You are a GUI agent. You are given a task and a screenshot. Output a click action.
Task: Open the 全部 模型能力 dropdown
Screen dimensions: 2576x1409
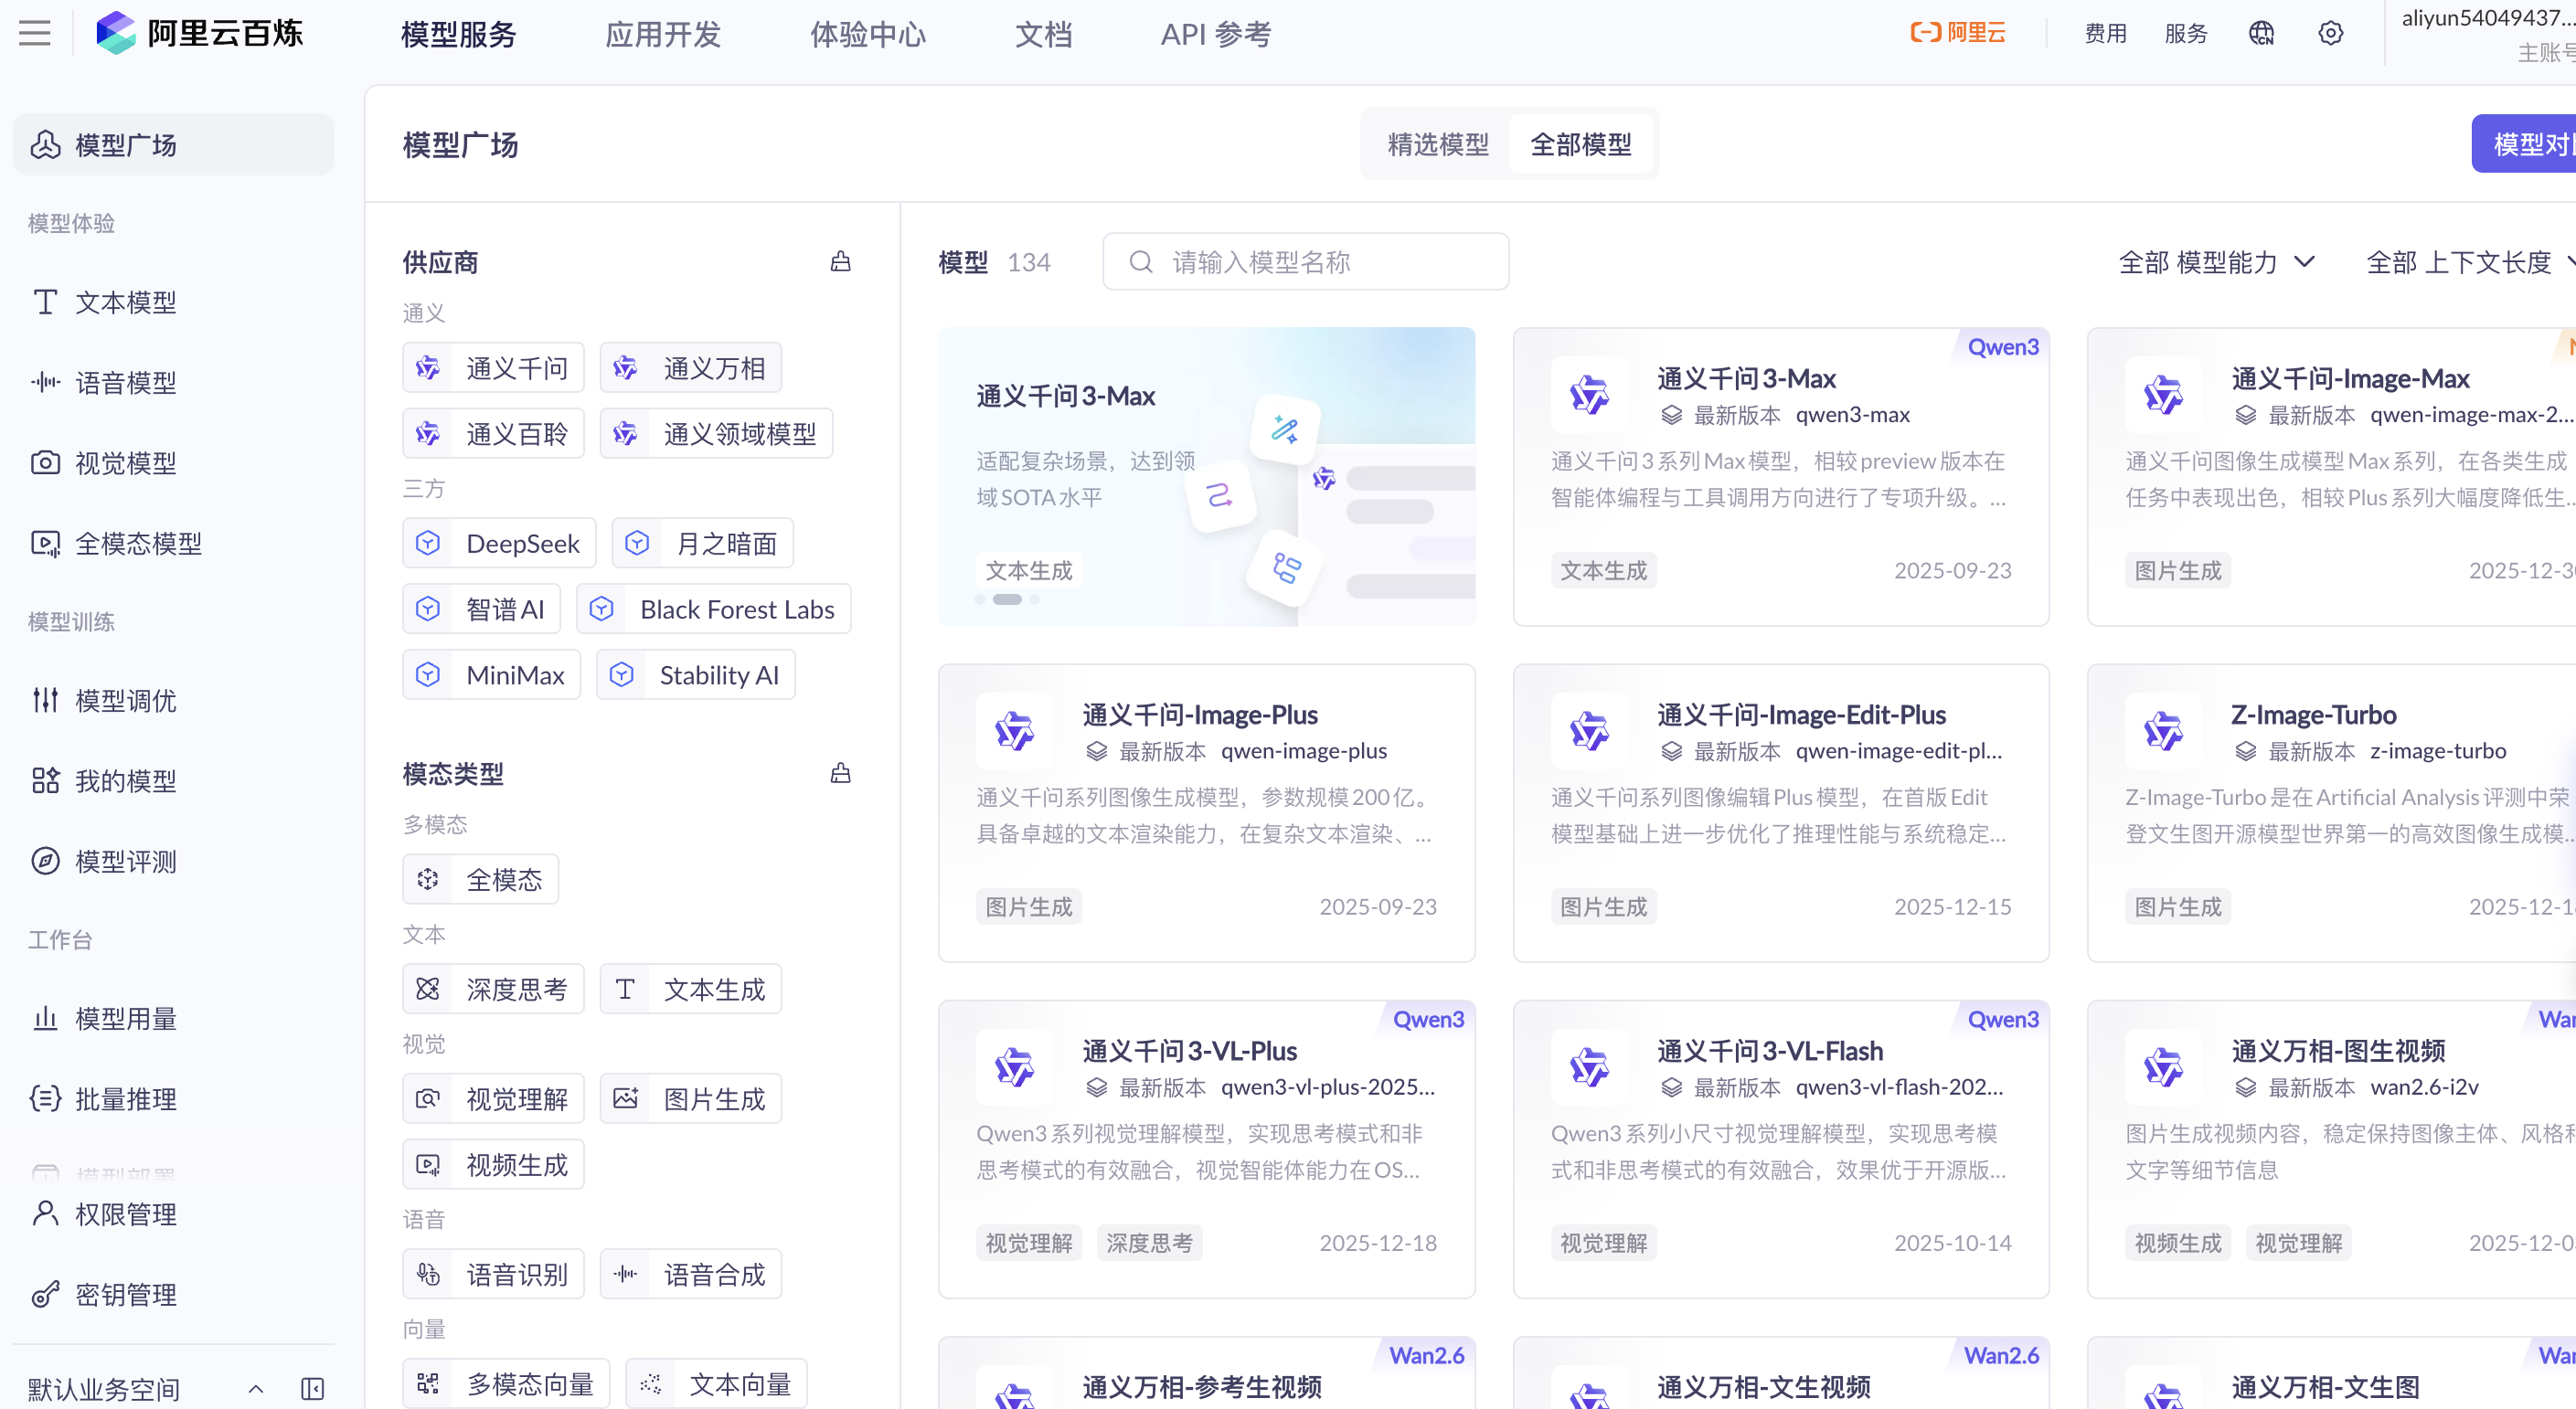pos(2216,262)
